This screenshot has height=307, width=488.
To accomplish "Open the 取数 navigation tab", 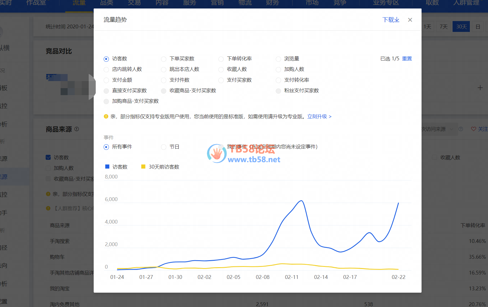I will click(x=432, y=3).
